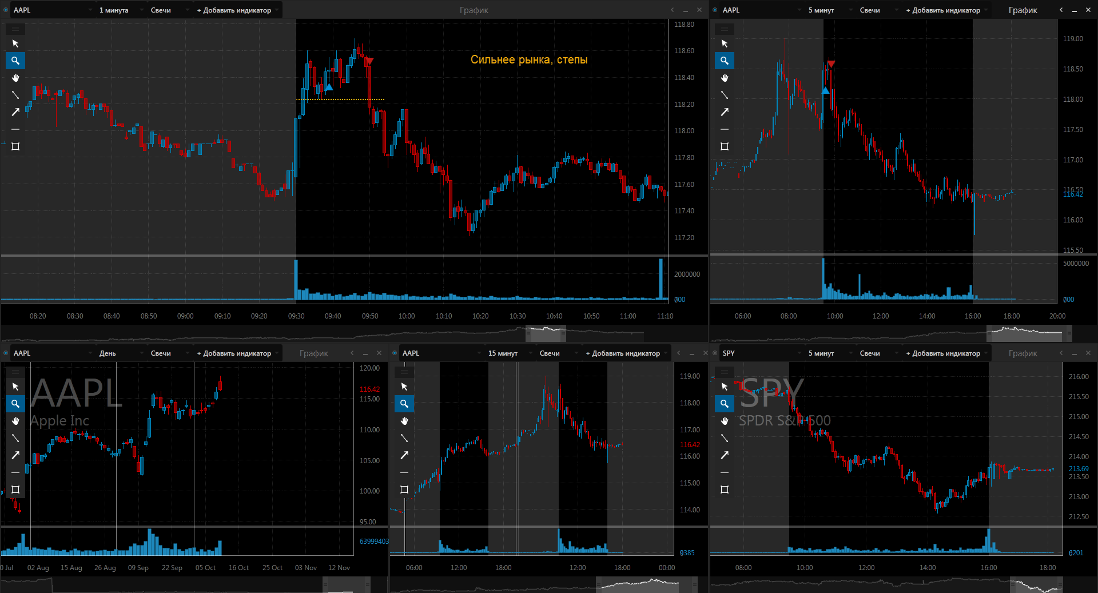Open 5 минут timeframe dropdown in SPY panel

tap(830, 353)
